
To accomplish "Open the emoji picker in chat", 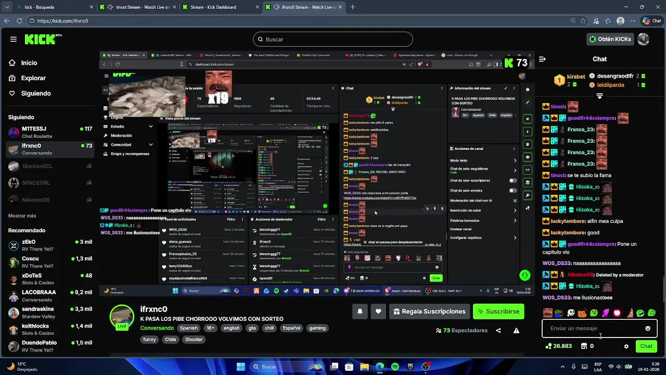I will click(x=648, y=329).
